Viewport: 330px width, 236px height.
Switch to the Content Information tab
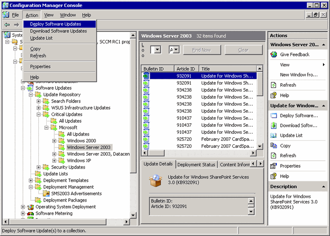[235, 165]
